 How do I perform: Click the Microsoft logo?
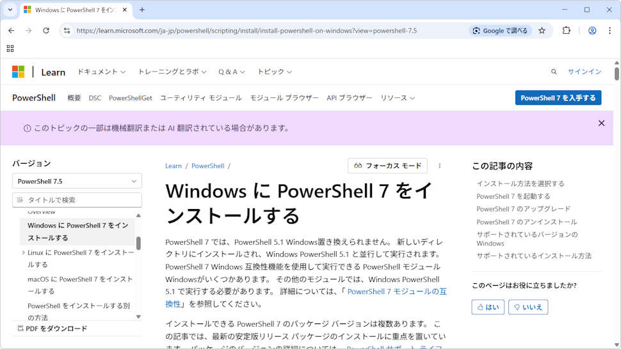point(18,72)
